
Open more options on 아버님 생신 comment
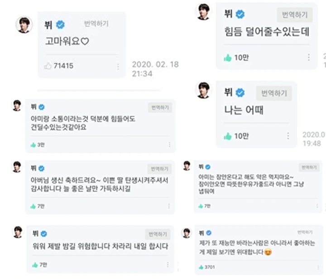coord(169,206)
